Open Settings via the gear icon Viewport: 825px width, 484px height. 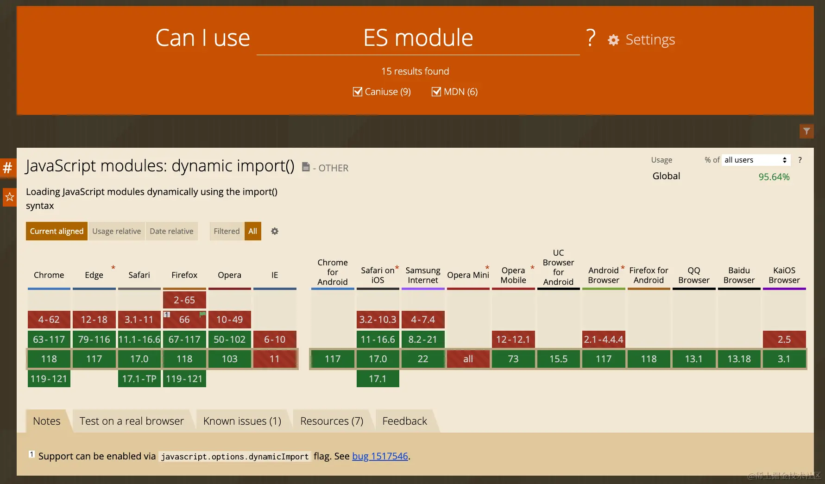tap(613, 40)
